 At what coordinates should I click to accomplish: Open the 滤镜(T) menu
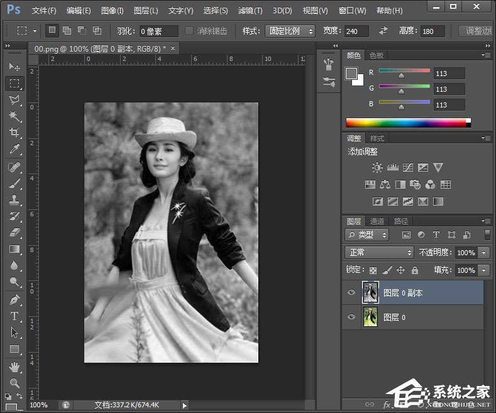coord(250,11)
